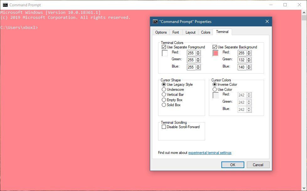Click the pink background color swatch
The image size is (307, 191).
[x=215, y=53]
